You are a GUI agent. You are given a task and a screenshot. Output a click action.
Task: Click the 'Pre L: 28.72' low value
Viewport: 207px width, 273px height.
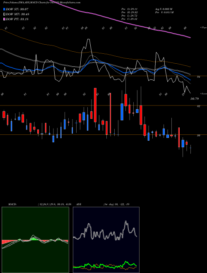click(130, 16)
